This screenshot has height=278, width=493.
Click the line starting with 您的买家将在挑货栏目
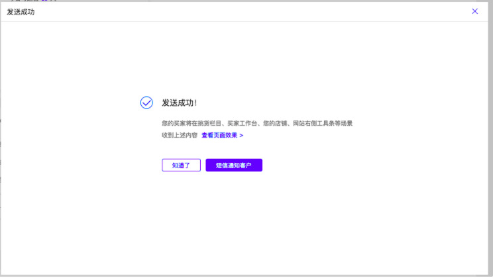click(x=257, y=124)
